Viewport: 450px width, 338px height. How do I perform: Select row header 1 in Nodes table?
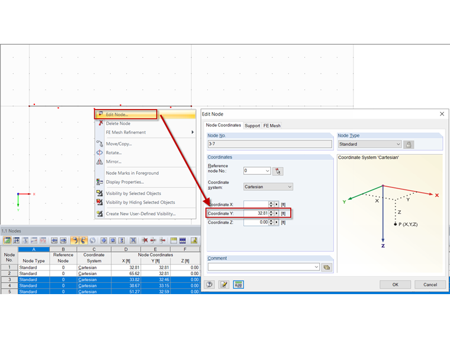9,267
